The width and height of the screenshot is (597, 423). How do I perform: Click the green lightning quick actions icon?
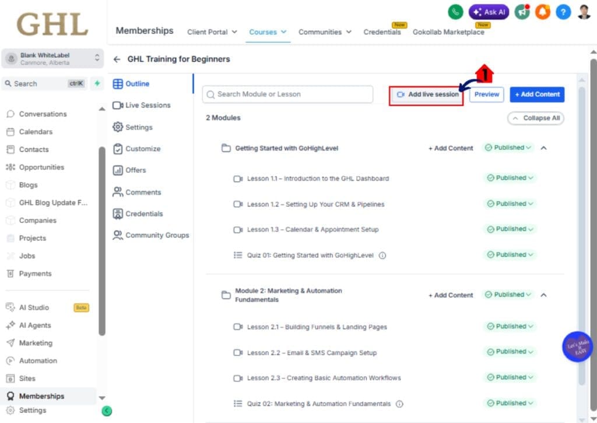tap(97, 83)
